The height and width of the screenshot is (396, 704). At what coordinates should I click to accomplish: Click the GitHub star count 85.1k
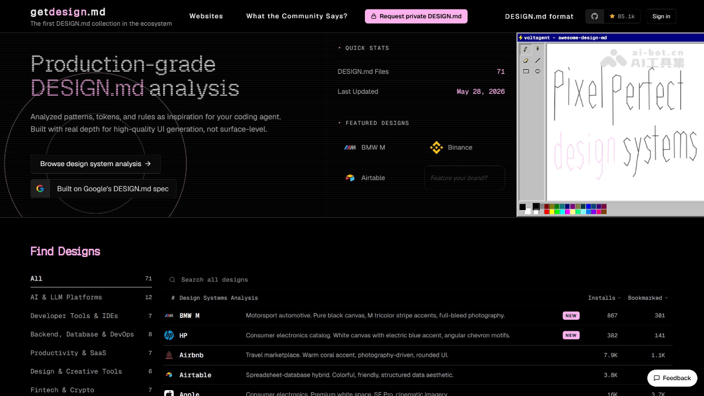[x=623, y=16]
